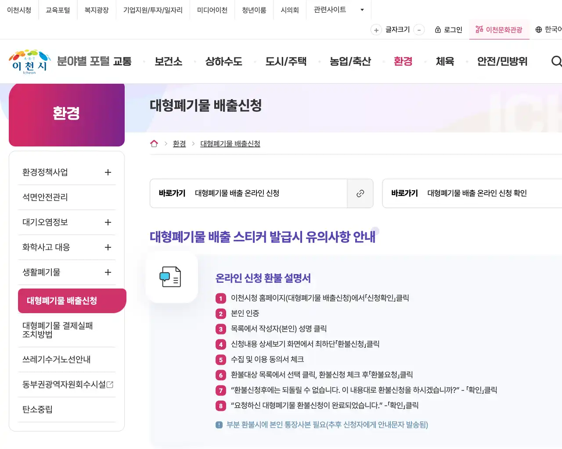Open the 농업/축산 main menu
Screen dimensions: 562x449
(x=350, y=61)
